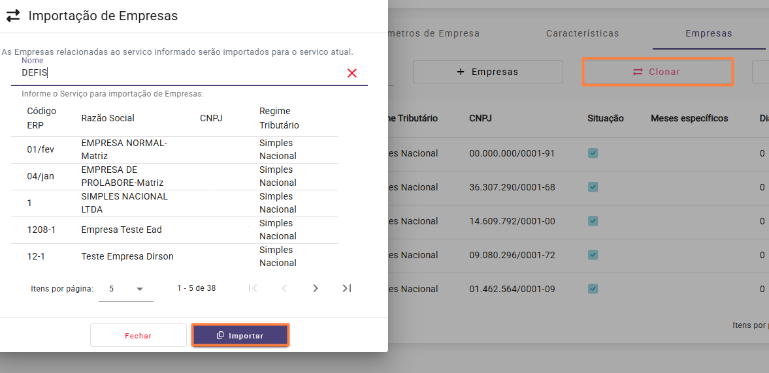The width and height of the screenshot is (769, 373).
Task: Uncheck Situação for CNPJ 36.307.290/0001-68
Action: [593, 187]
